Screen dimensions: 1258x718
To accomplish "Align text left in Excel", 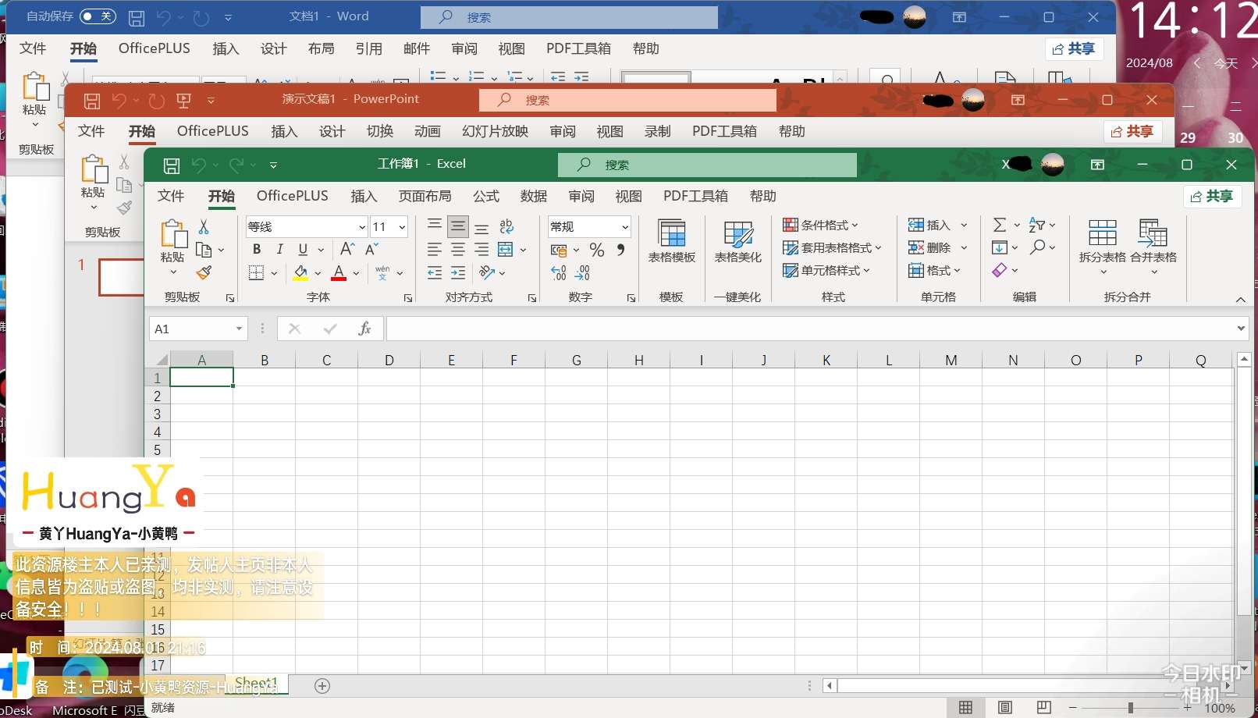I will click(435, 250).
